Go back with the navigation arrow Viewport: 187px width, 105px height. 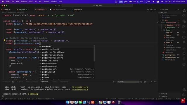click(56, 6)
